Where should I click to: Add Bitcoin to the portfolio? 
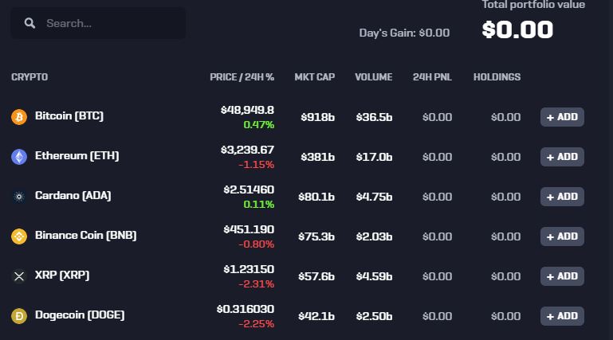coord(562,117)
